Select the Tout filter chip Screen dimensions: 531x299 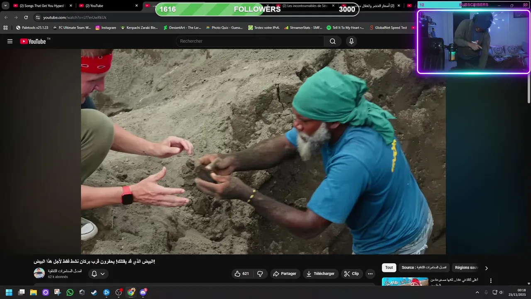point(389,267)
